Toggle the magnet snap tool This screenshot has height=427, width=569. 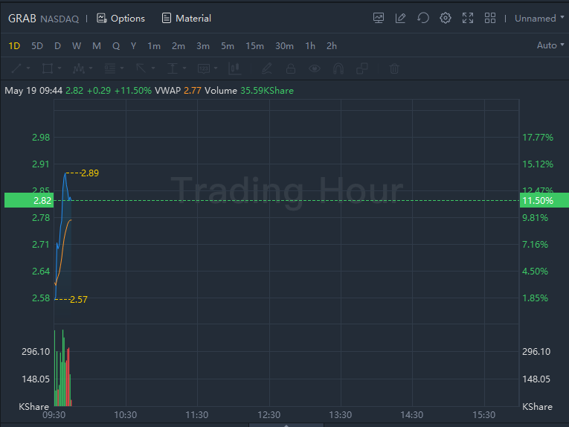click(x=338, y=68)
